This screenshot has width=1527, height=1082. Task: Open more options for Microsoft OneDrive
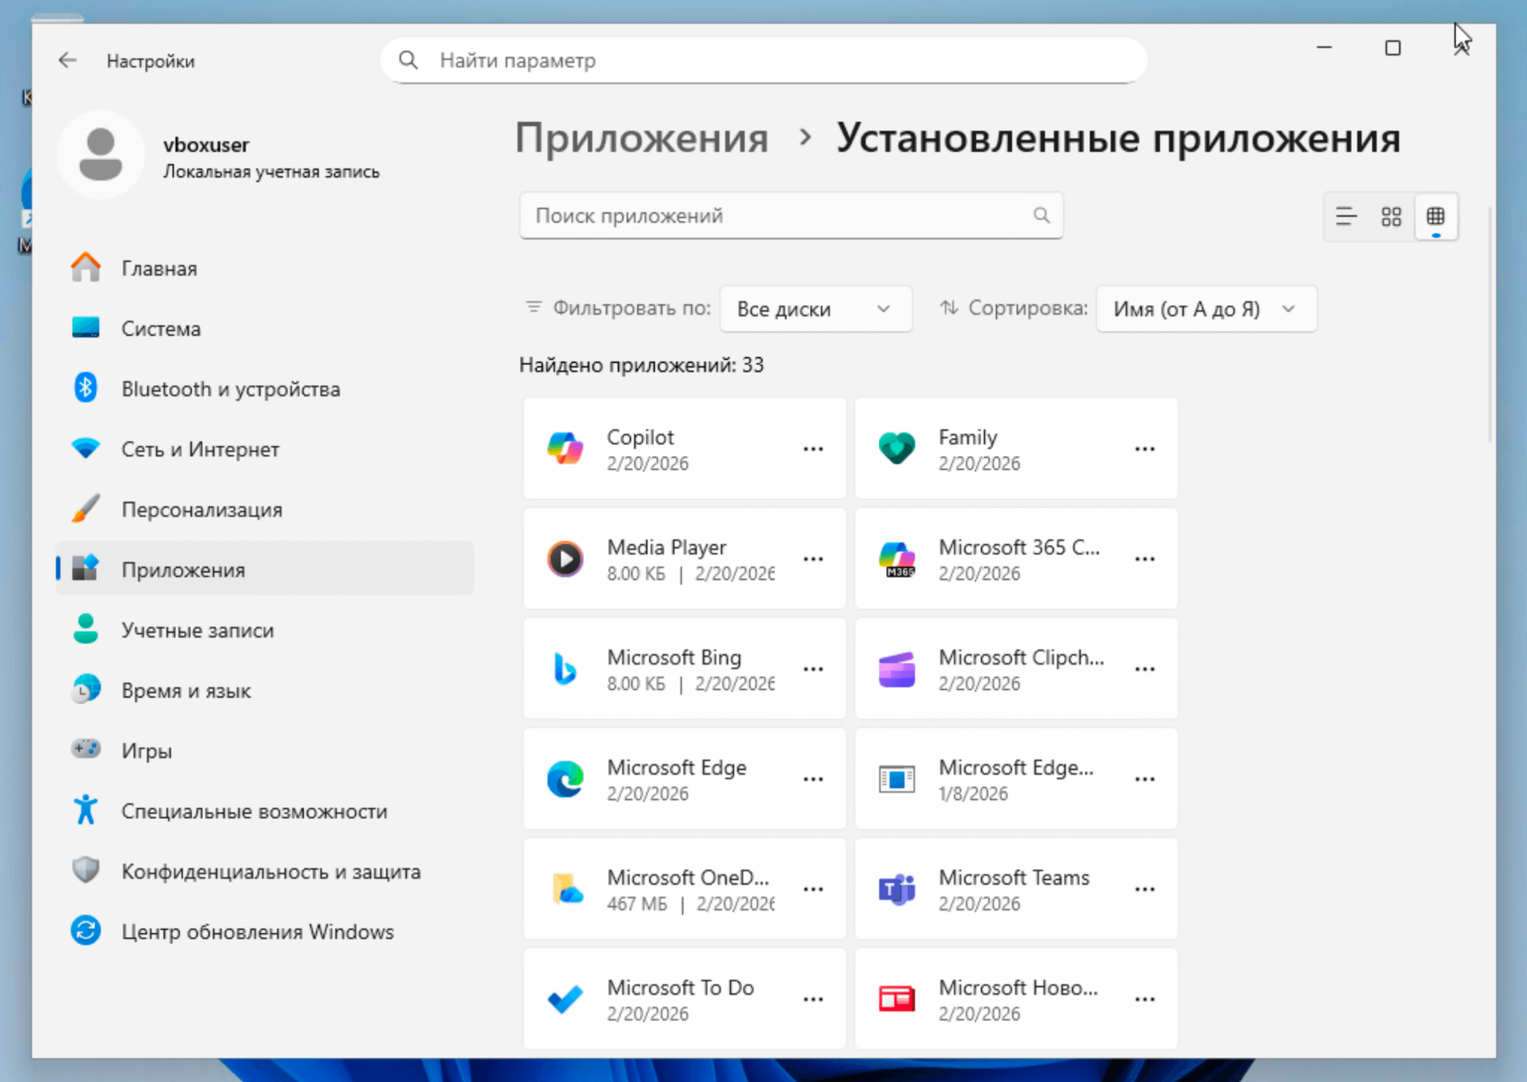812,889
